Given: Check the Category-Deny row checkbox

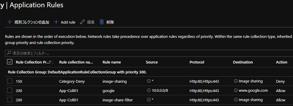Looking at the screenshot, I should tap(10, 81).
